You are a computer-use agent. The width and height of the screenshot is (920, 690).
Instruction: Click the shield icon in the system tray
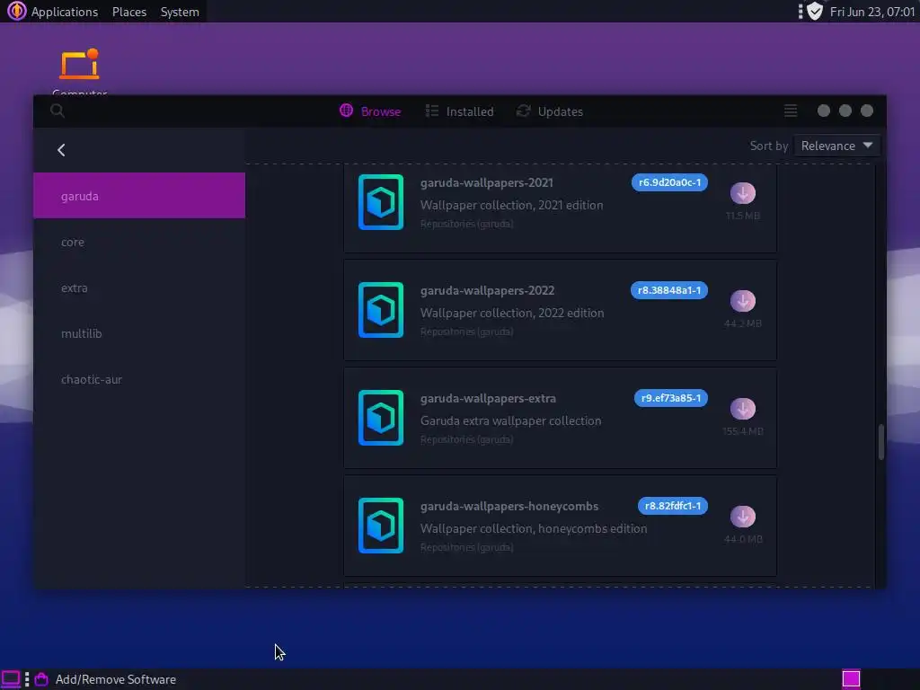pos(815,11)
